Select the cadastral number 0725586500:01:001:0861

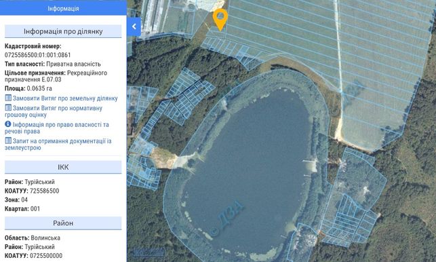(38, 55)
